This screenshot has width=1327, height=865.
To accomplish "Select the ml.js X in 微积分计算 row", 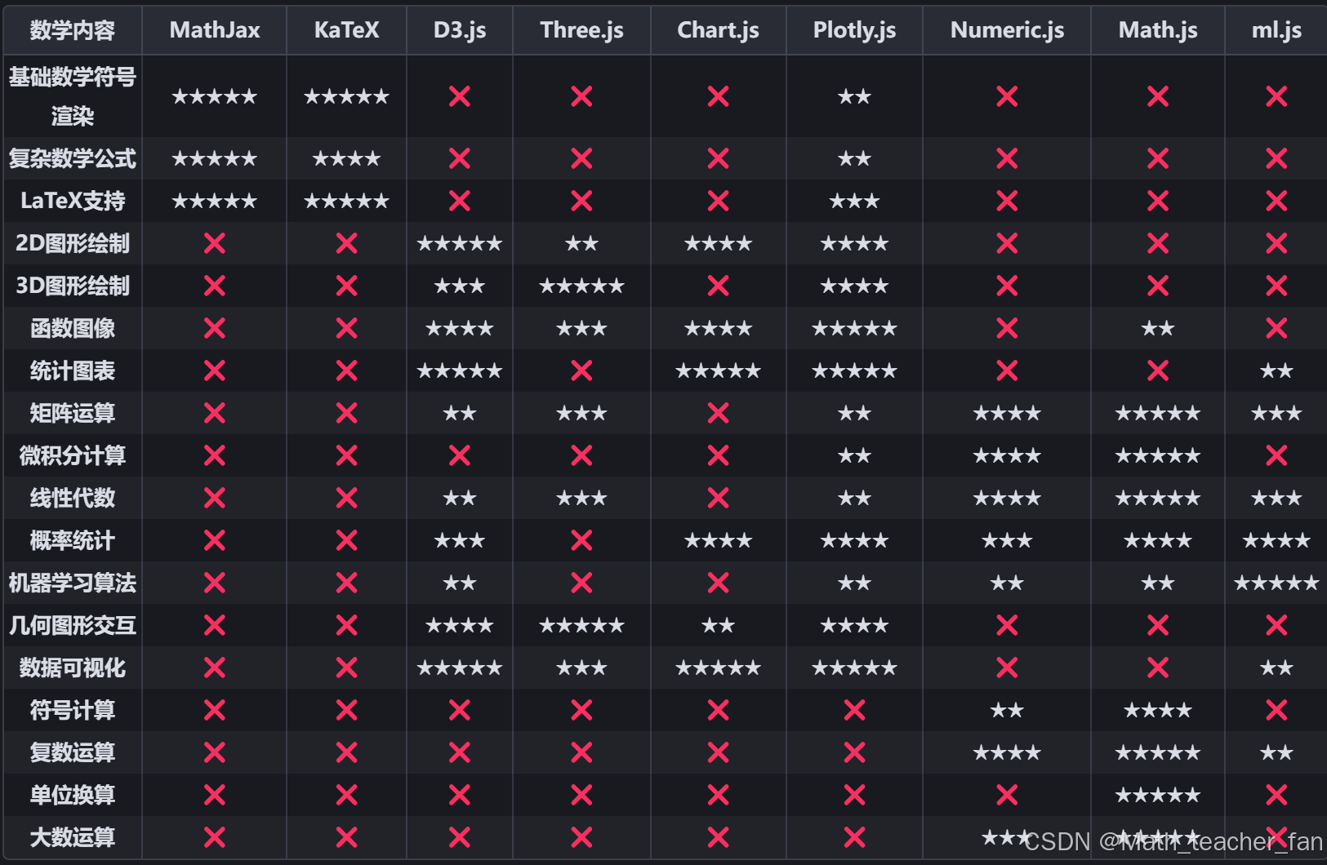I will (x=1276, y=455).
